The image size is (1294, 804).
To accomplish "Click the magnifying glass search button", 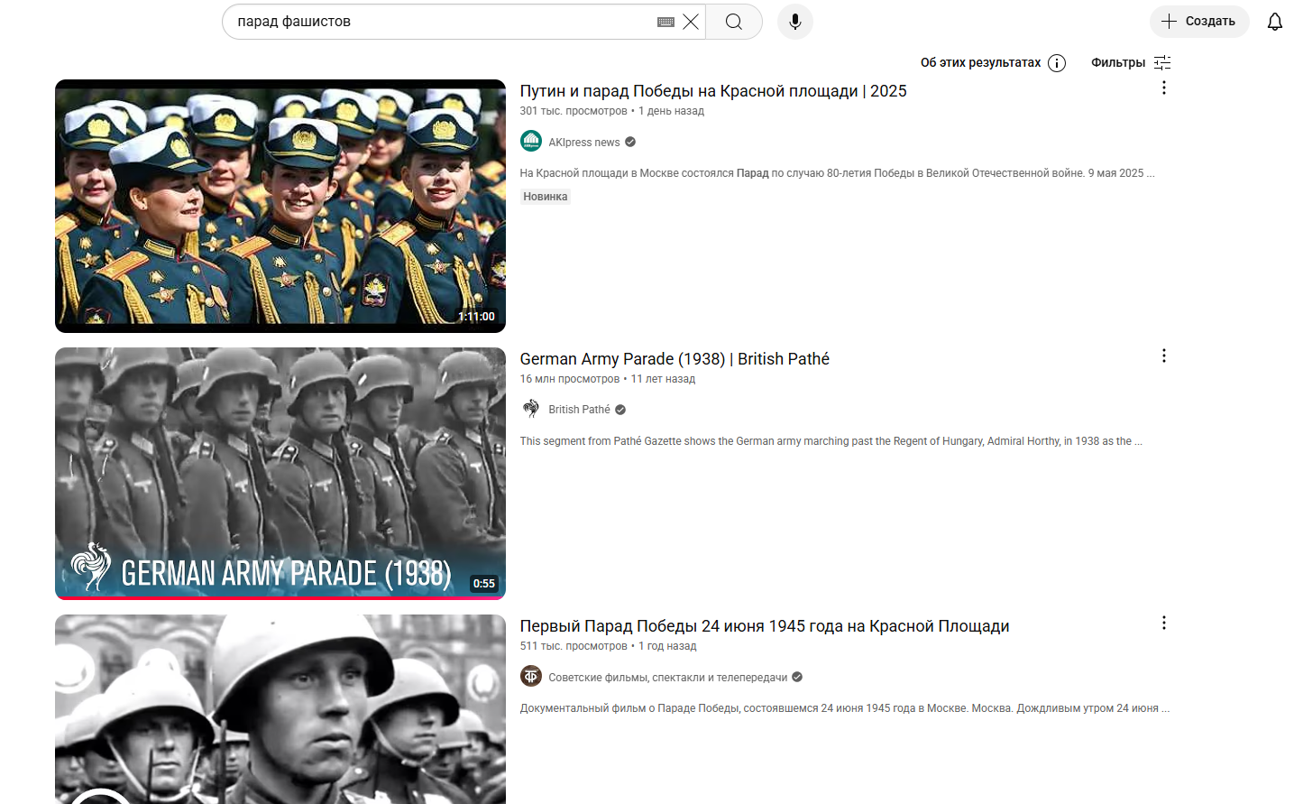I will coord(734,22).
